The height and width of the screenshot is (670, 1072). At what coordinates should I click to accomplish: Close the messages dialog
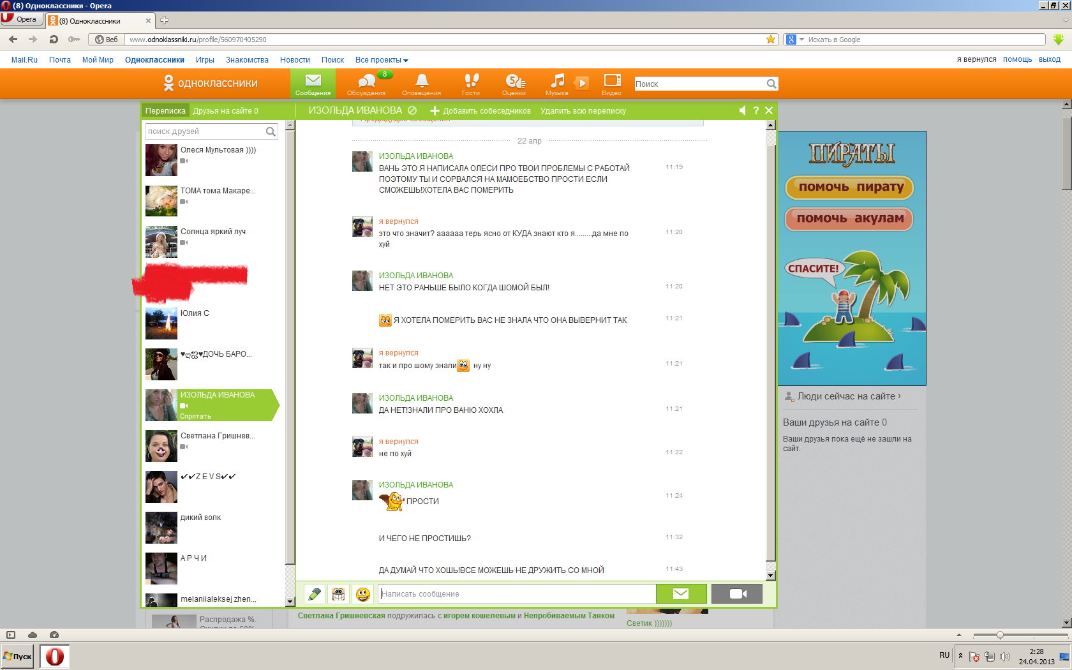(x=769, y=110)
